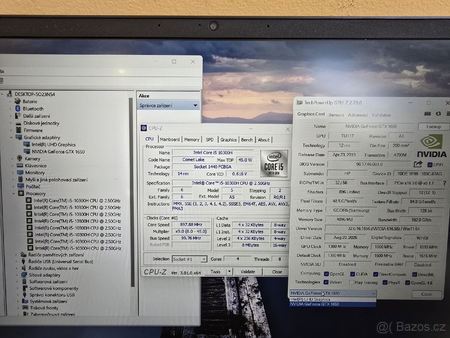
Task: Toggle the DirectML checkbox
Action: (414, 275)
